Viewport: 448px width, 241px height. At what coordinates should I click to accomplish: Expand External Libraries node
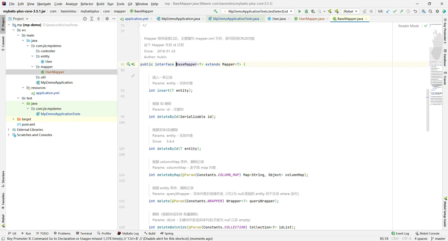[x=9, y=130]
